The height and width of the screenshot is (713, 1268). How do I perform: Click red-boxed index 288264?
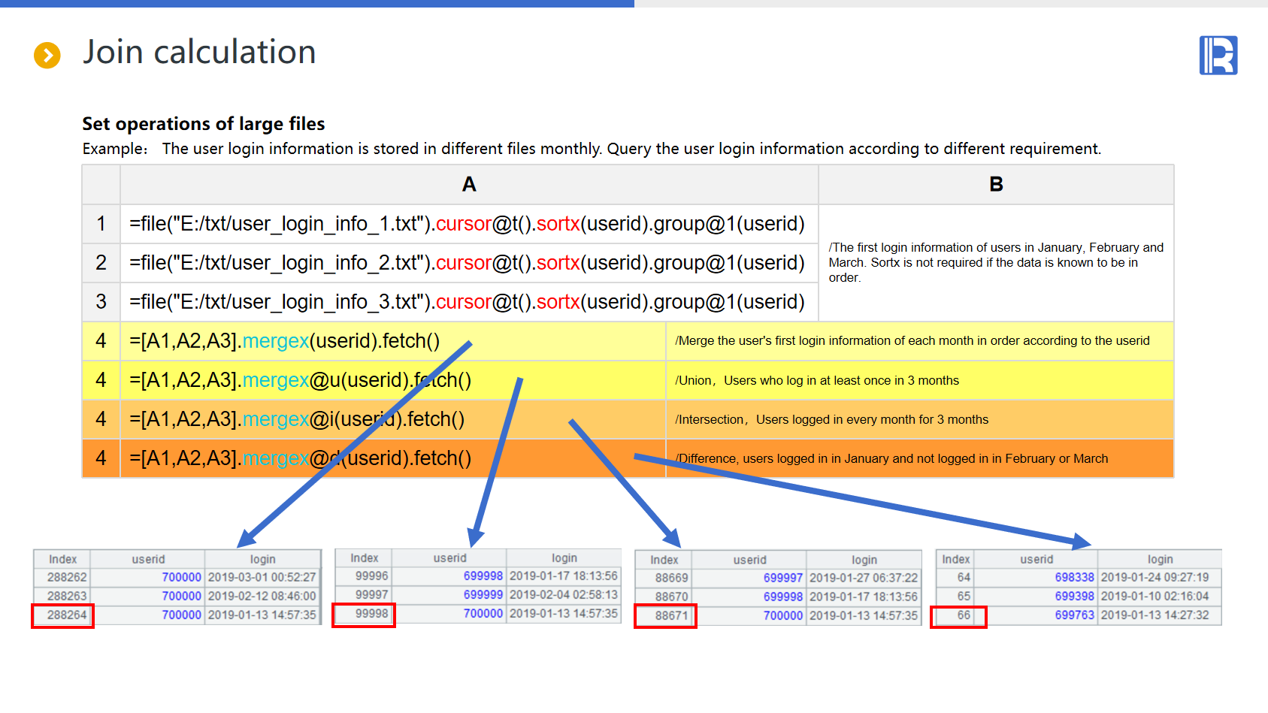click(66, 615)
